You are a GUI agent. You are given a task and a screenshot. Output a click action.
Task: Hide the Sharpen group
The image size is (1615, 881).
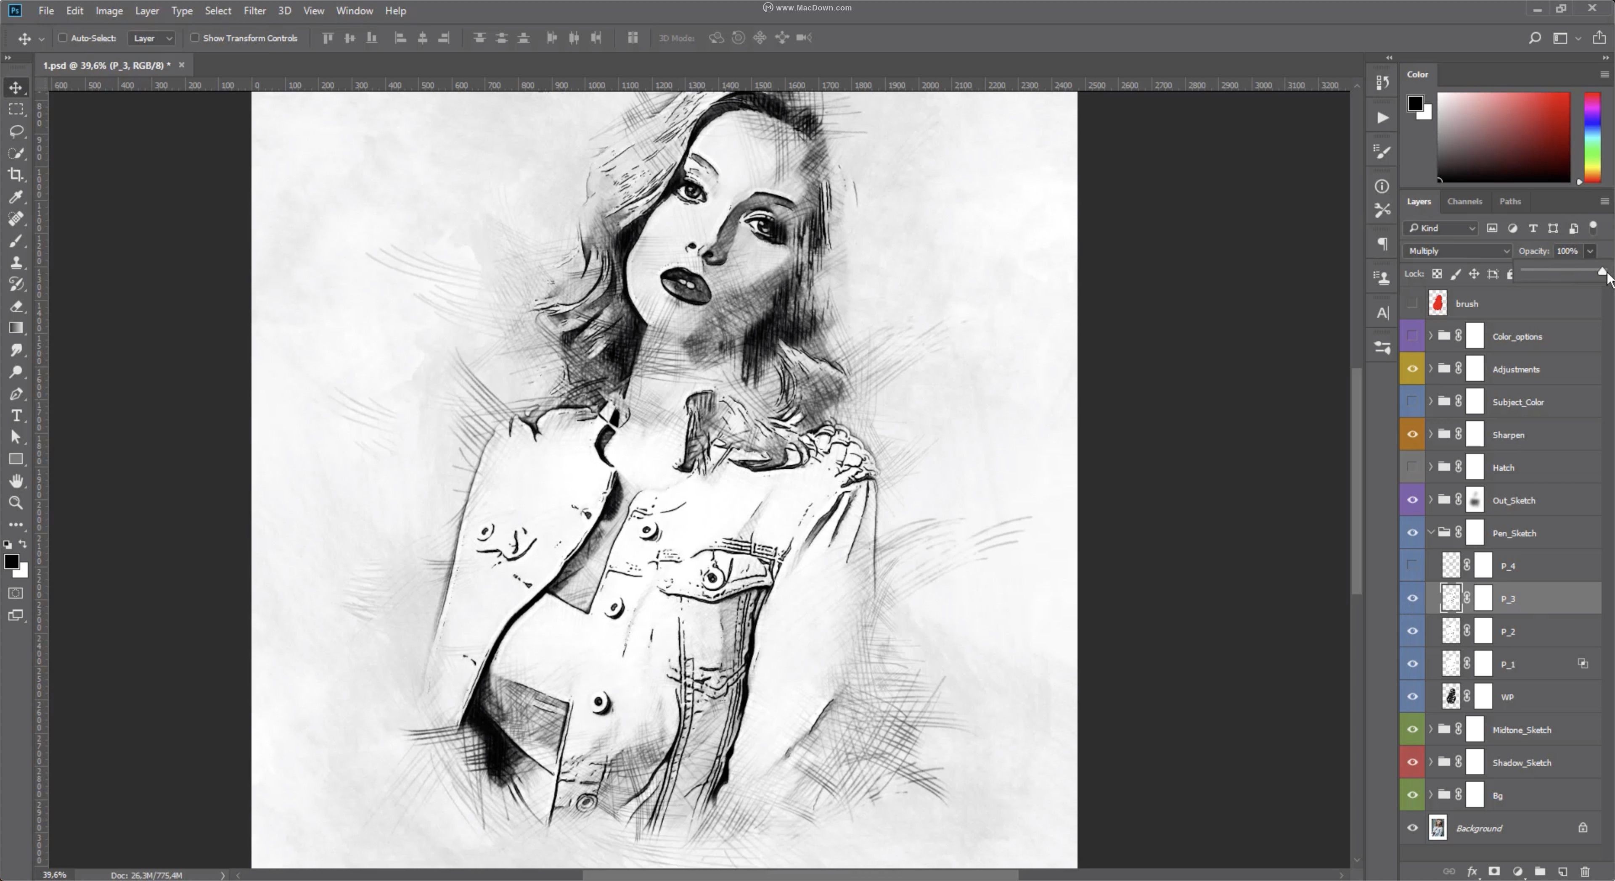[x=1412, y=434]
